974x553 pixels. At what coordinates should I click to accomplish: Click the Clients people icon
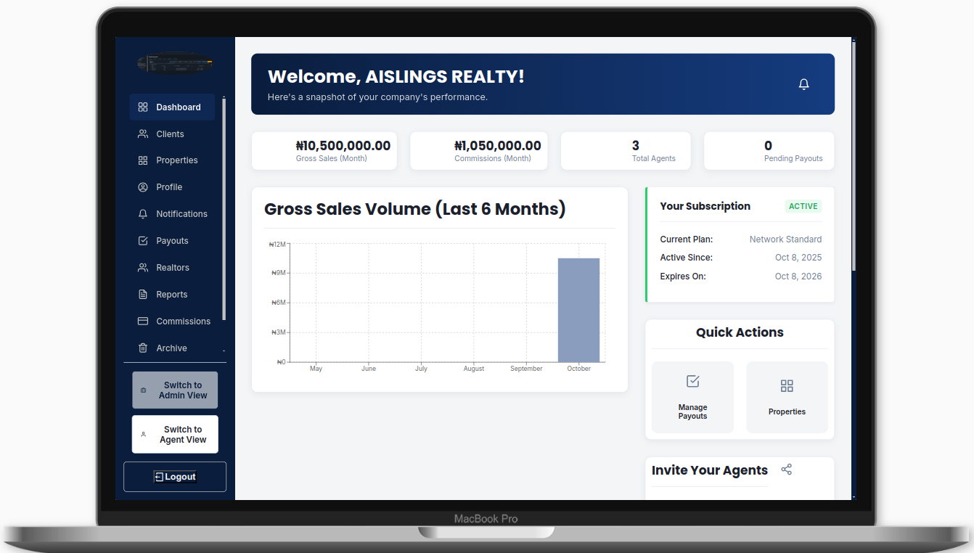click(142, 134)
